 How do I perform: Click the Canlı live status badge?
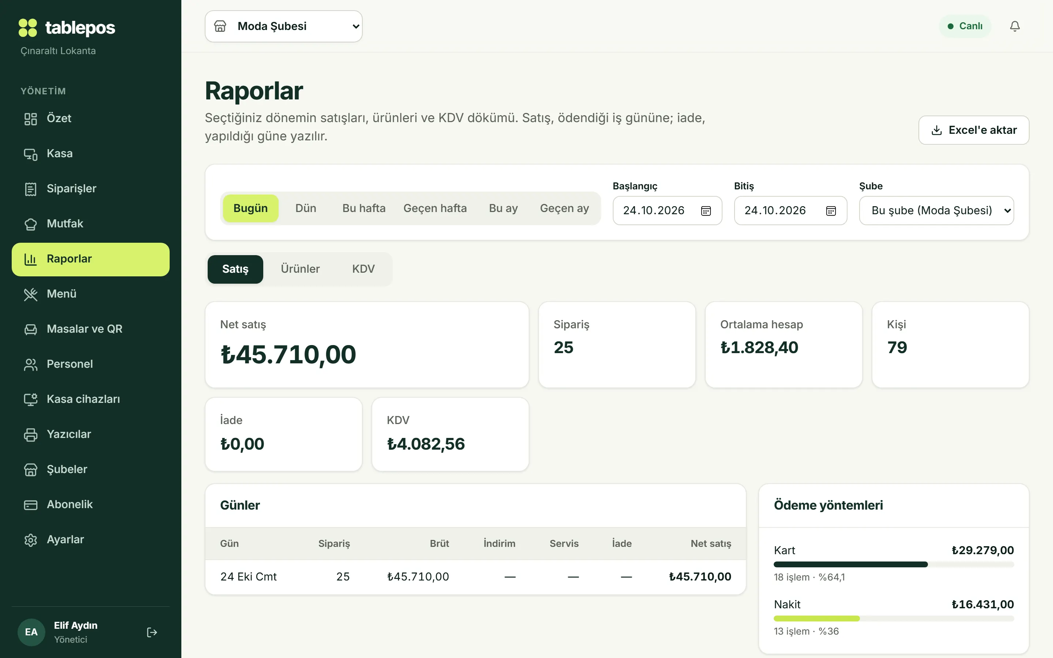coord(965,26)
